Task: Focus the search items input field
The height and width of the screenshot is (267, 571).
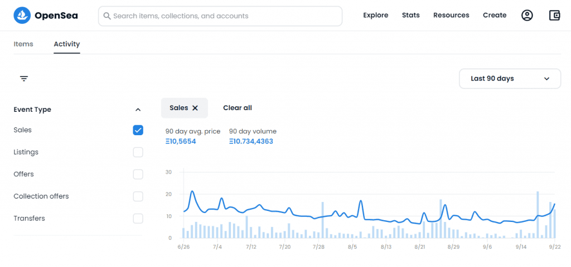Action: point(220,16)
